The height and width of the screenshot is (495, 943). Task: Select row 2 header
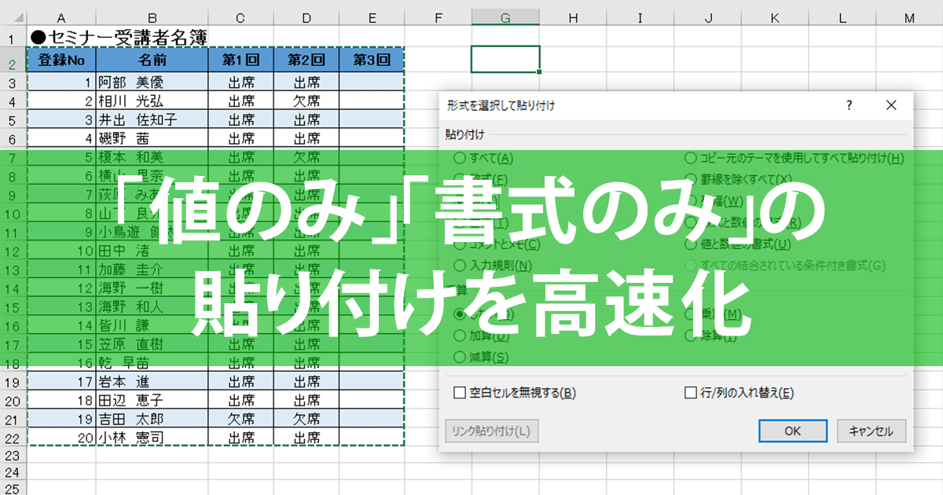pos(13,60)
